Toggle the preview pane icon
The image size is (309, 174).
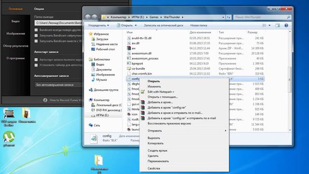click(278, 25)
